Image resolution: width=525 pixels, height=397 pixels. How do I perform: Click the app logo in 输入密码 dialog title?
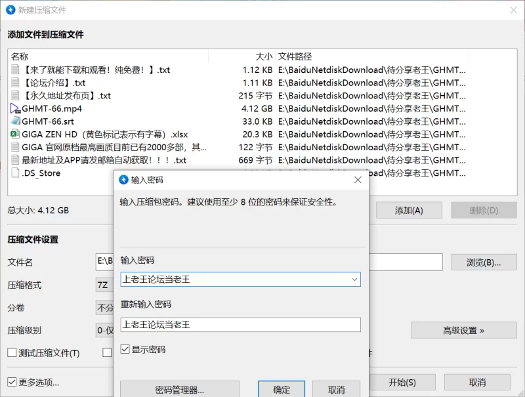123,180
